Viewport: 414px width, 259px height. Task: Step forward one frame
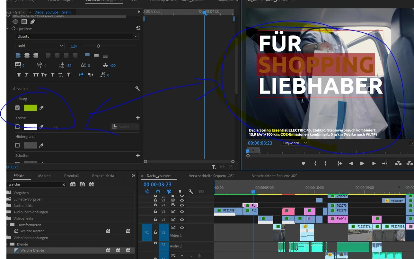374,163
